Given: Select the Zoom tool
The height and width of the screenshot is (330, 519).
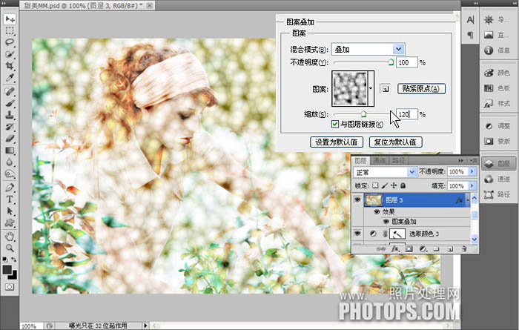Looking at the screenshot, I should [10, 248].
